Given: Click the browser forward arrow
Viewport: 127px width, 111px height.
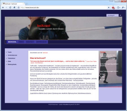Looking at the screenshot, I should pos(6,8).
